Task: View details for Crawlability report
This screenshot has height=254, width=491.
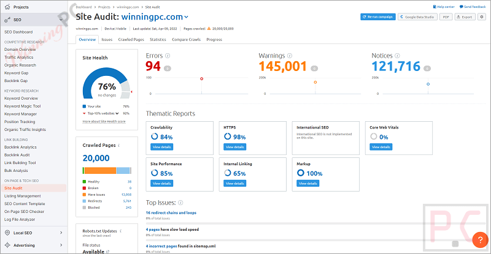Action: 162,147
